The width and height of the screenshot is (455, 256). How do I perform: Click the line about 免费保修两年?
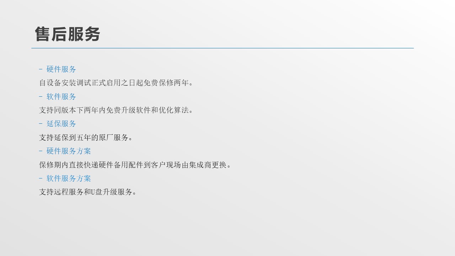coord(116,83)
